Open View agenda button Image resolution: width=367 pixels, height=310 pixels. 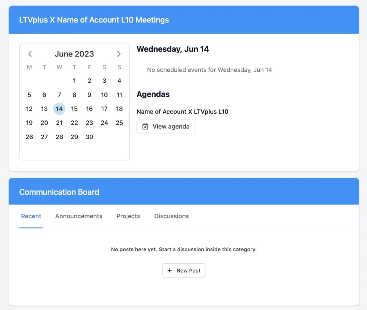[166, 126]
